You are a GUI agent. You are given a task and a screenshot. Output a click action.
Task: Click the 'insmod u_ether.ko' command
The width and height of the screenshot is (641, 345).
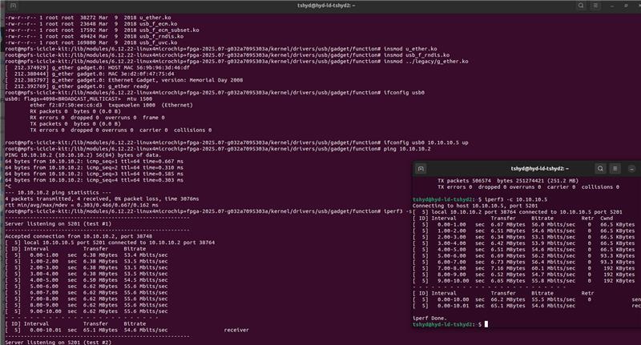[410, 49]
